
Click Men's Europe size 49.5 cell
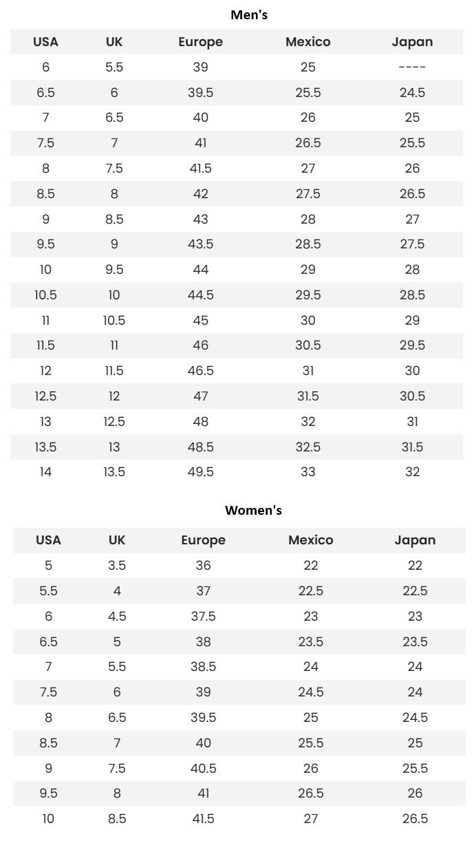(x=201, y=472)
